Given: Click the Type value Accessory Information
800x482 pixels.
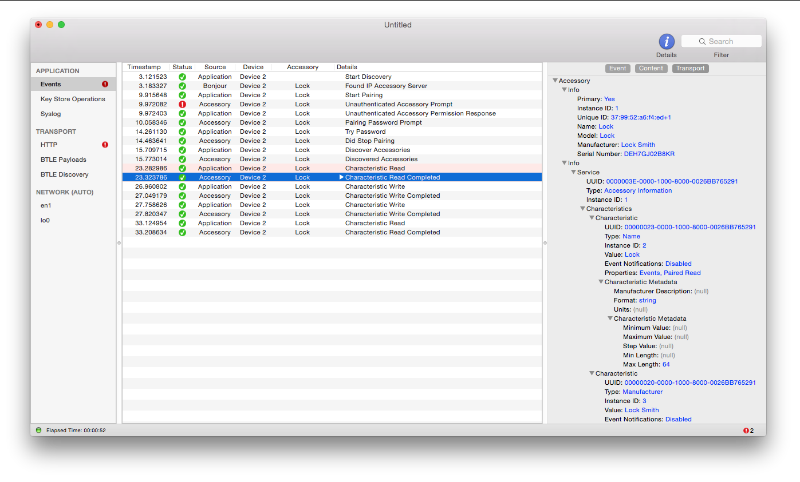Looking at the screenshot, I should [x=638, y=190].
